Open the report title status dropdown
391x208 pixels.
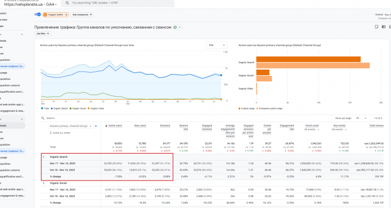pyautogui.click(x=177, y=27)
